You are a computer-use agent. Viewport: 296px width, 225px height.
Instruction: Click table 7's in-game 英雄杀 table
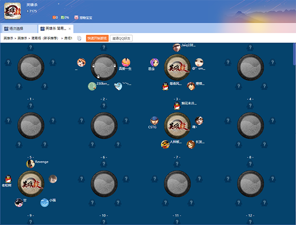(x=177, y=125)
